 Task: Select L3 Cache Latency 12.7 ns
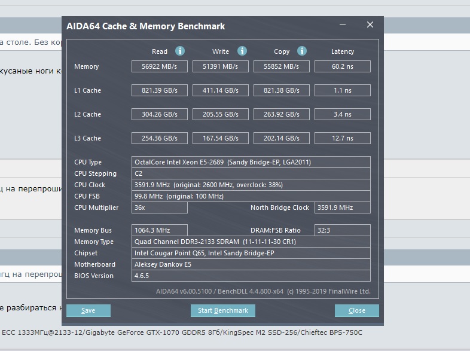point(342,138)
